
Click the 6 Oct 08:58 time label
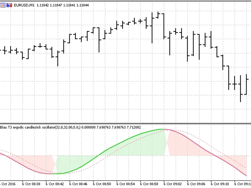click(x=149, y=184)
